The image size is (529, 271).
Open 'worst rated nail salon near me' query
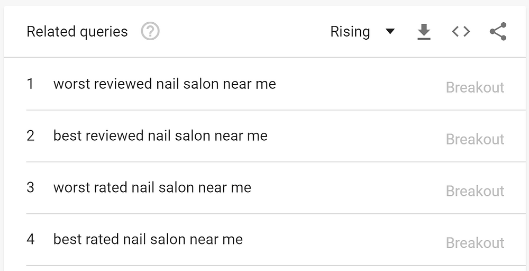tap(152, 187)
